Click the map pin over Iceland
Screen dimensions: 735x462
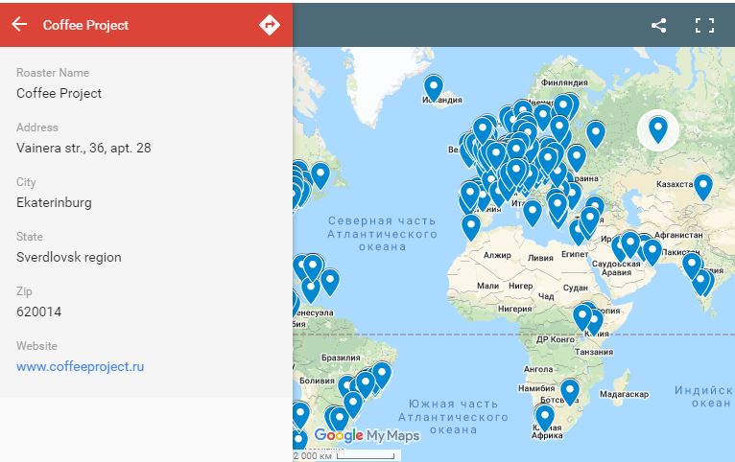point(434,88)
